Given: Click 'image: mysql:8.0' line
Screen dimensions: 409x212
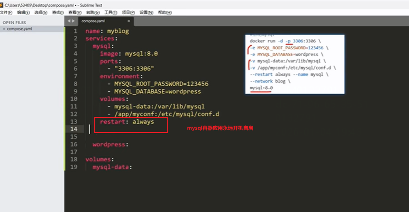Looking at the screenshot, I should [x=129, y=54].
